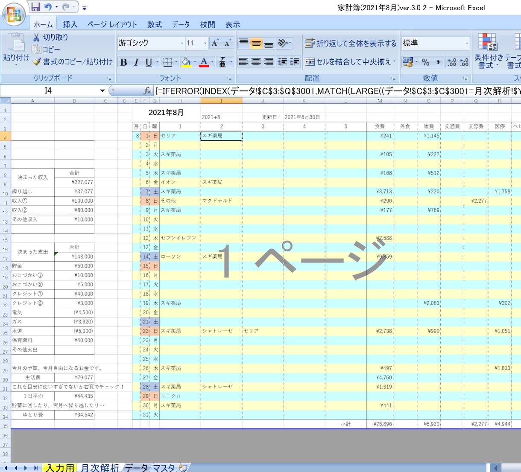Open alignment (配置) group dialog launcher
The width and height of the screenshot is (521, 472).
[x=393, y=79]
